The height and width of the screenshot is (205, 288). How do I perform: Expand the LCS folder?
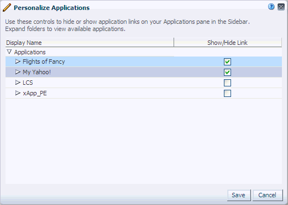tap(18, 83)
